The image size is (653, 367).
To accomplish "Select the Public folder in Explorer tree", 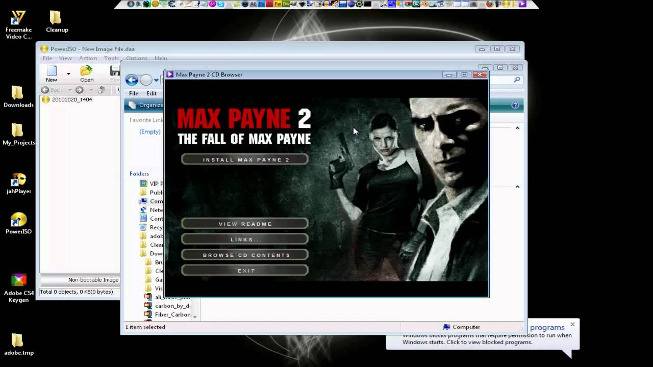I will (152, 192).
